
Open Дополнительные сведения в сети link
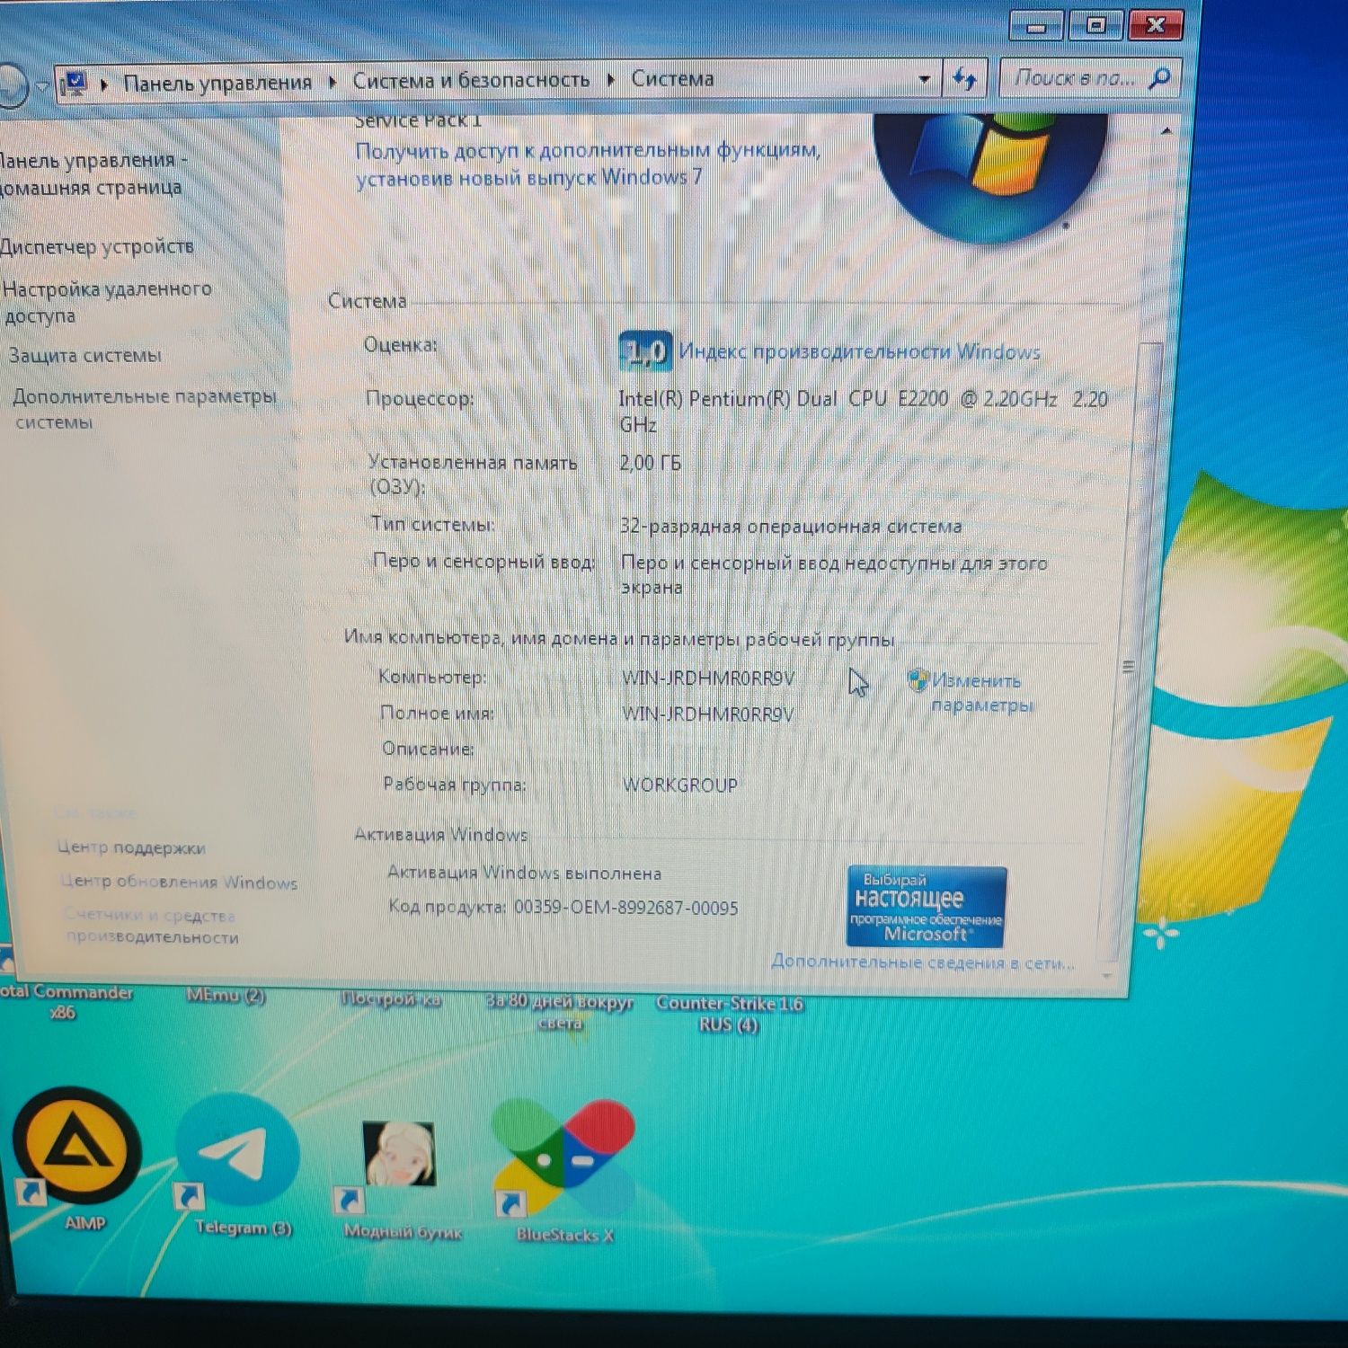pos(923,962)
